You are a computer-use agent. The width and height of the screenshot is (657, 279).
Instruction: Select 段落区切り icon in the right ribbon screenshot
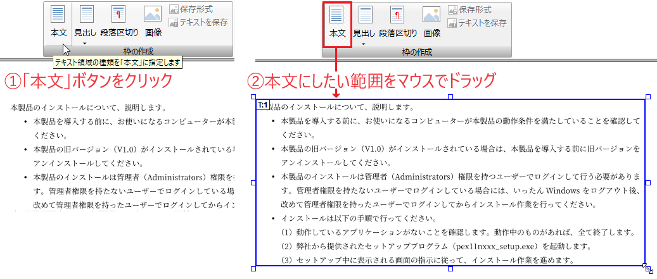[397, 14]
